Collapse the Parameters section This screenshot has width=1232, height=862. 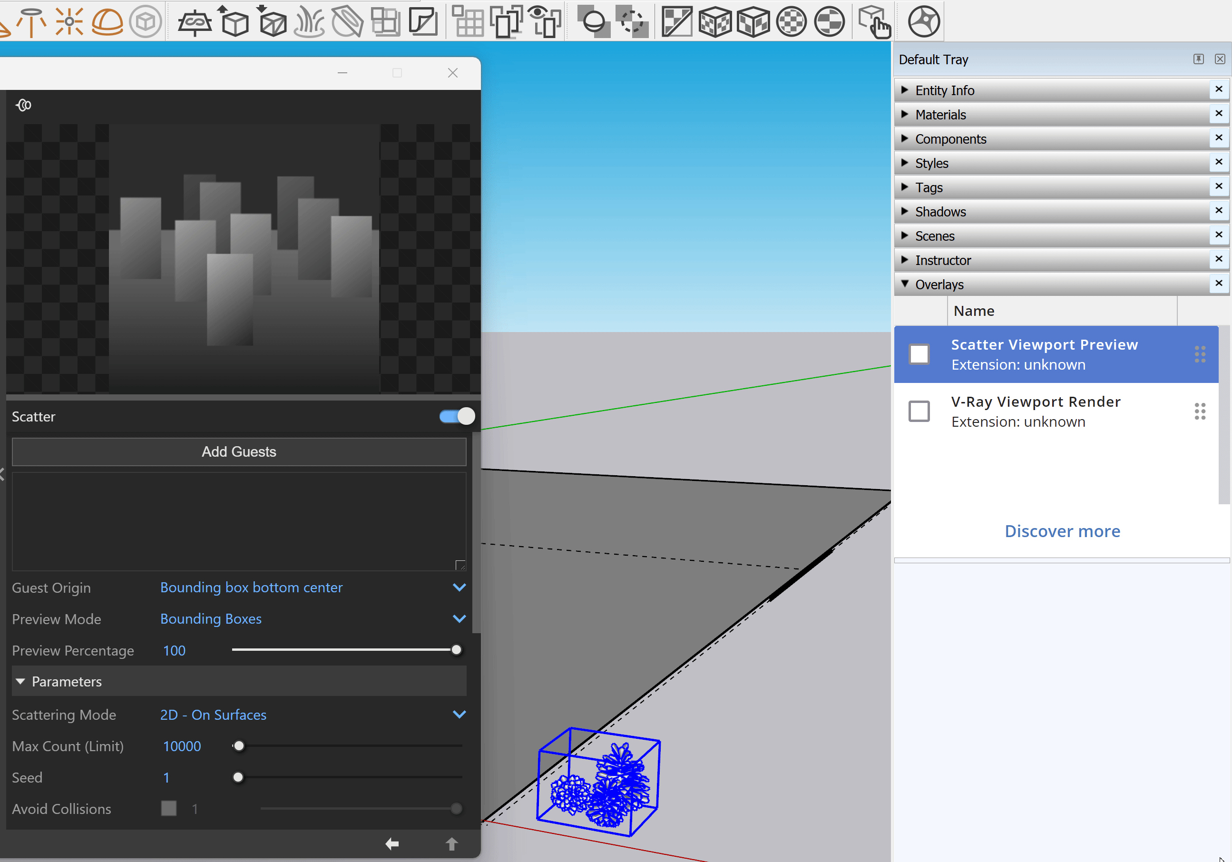20,682
